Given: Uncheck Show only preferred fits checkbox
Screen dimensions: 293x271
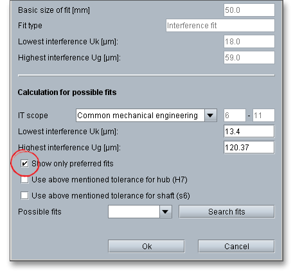Looking at the screenshot, I should click(24, 164).
